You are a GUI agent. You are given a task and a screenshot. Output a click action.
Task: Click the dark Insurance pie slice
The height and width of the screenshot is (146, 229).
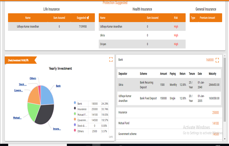coord(45,115)
